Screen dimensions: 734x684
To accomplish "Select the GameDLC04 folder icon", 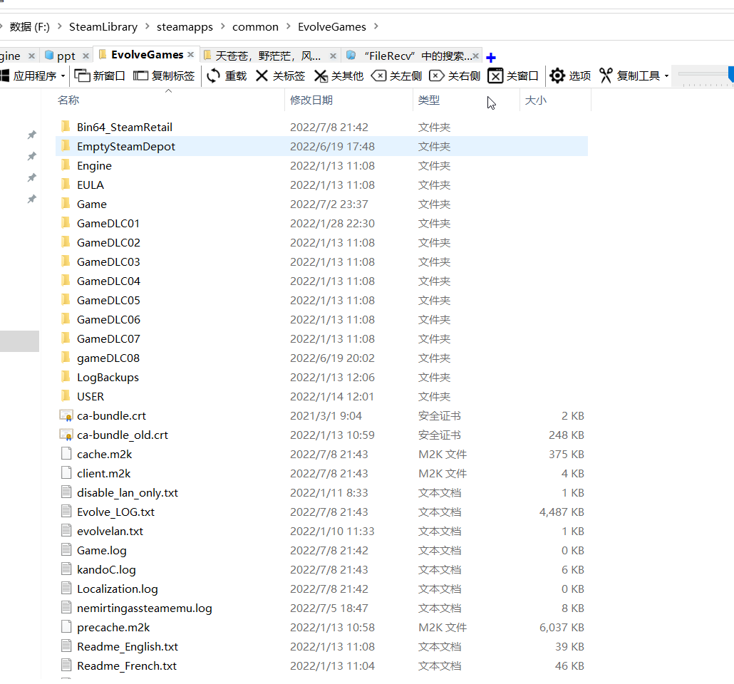I will point(66,280).
